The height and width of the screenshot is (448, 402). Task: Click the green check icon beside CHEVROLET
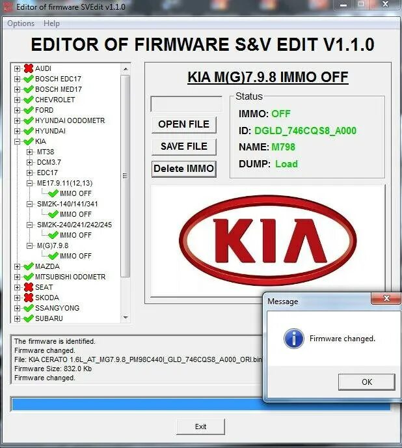coord(29,100)
